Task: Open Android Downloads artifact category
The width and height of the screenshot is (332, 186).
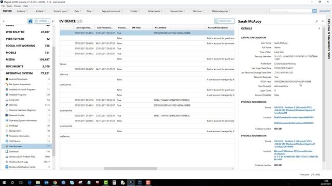Action: pyautogui.click(x=27, y=79)
